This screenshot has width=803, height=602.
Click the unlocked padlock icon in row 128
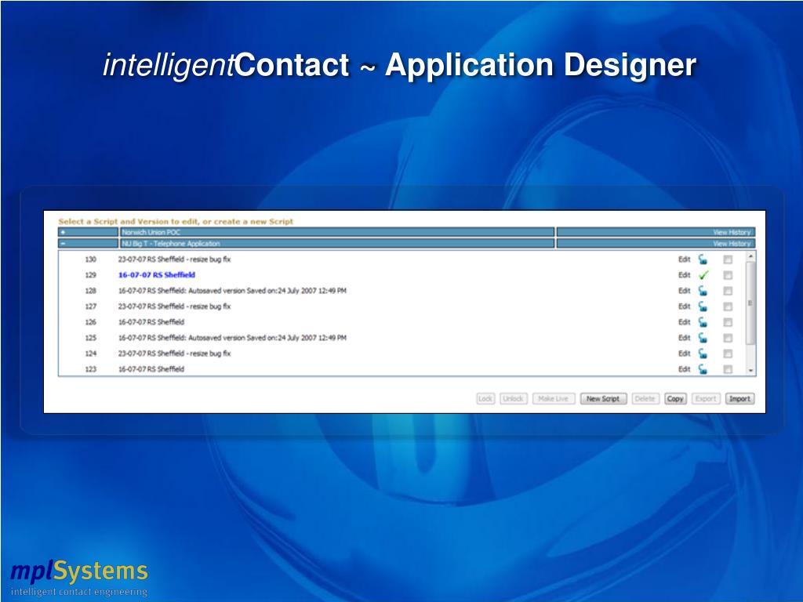tap(703, 291)
